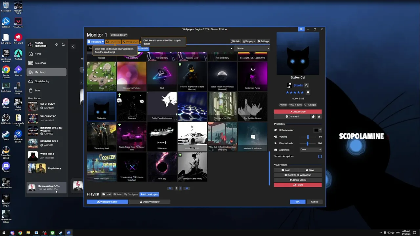The width and height of the screenshot is (420, 236).
Task: Report wallpaper using the warning triangle icon
Action: 319,116
